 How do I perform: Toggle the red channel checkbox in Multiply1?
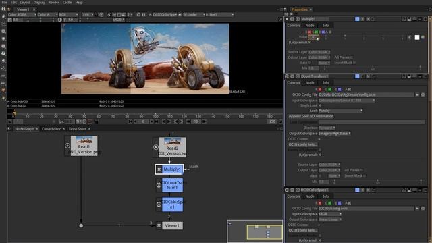click(309, 32)
